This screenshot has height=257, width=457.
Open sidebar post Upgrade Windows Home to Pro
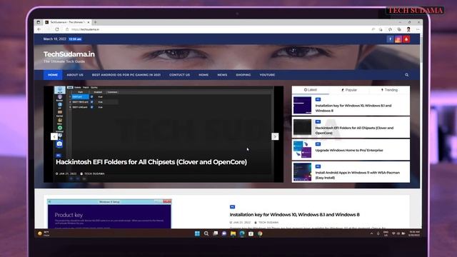(349, 151)
